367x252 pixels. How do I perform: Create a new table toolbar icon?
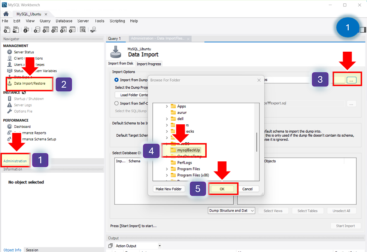click(46, 30)
